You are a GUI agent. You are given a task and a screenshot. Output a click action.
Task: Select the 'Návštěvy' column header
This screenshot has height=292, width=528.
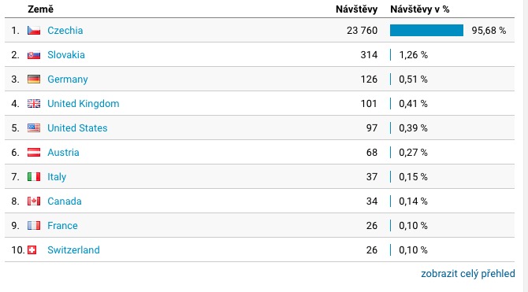pyautogui.click(x=356, y=9)
